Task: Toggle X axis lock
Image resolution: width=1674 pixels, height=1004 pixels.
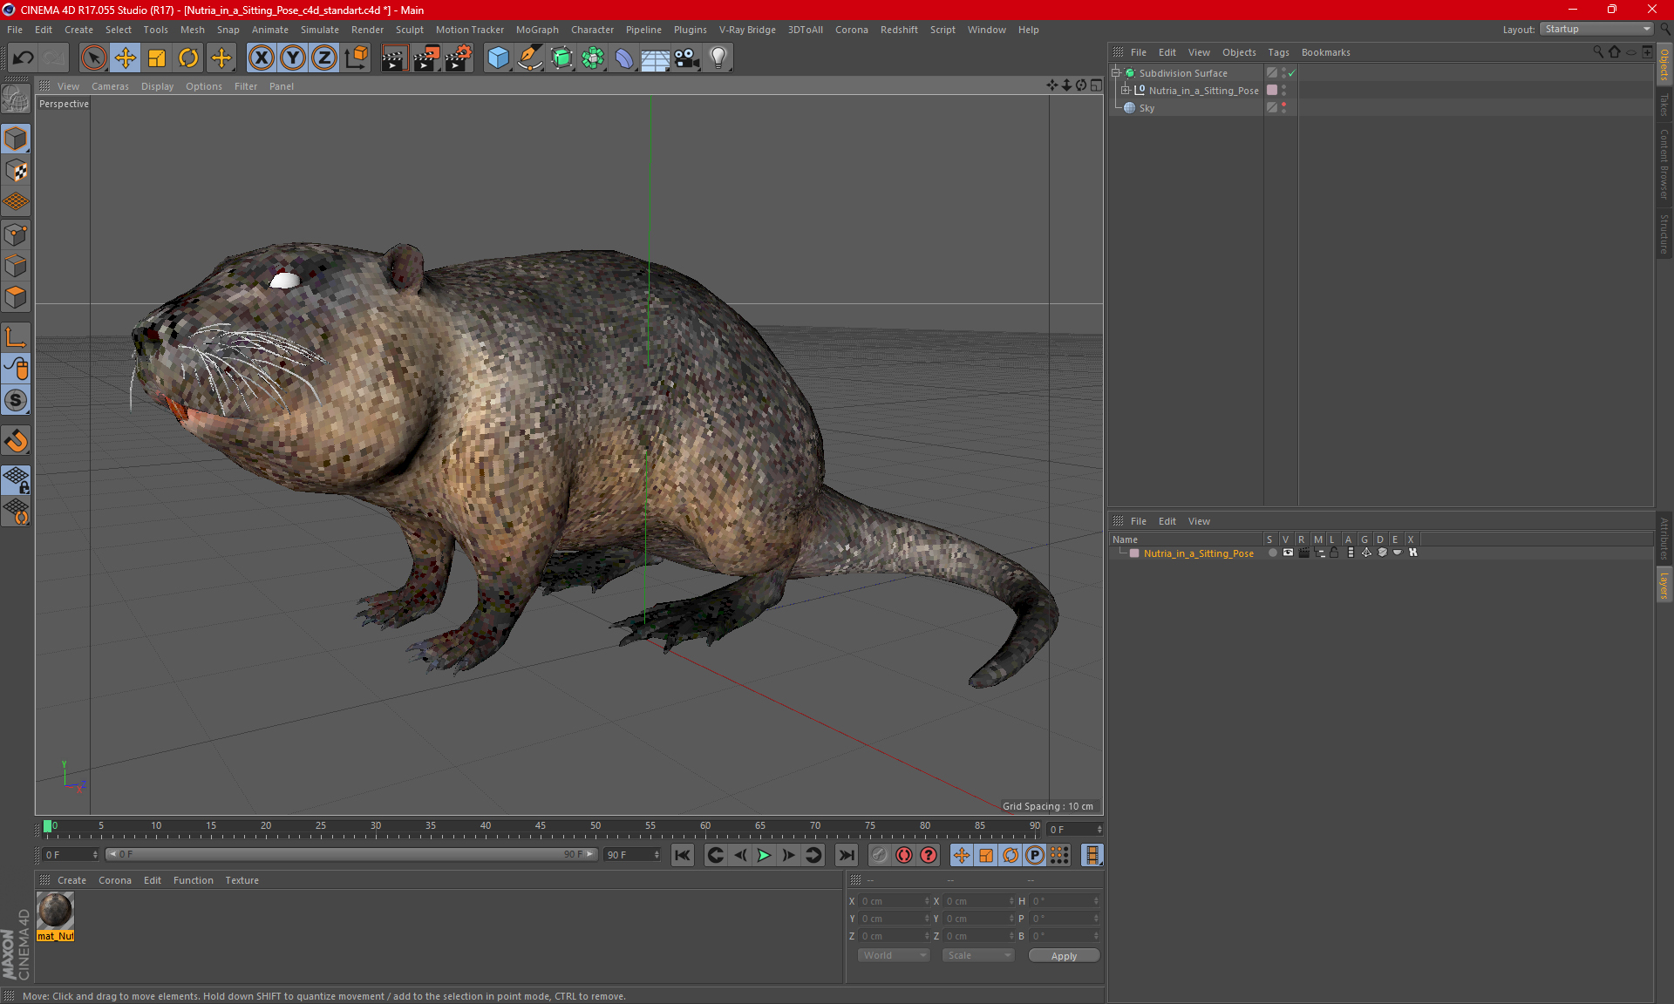Action: click(261, 58)
